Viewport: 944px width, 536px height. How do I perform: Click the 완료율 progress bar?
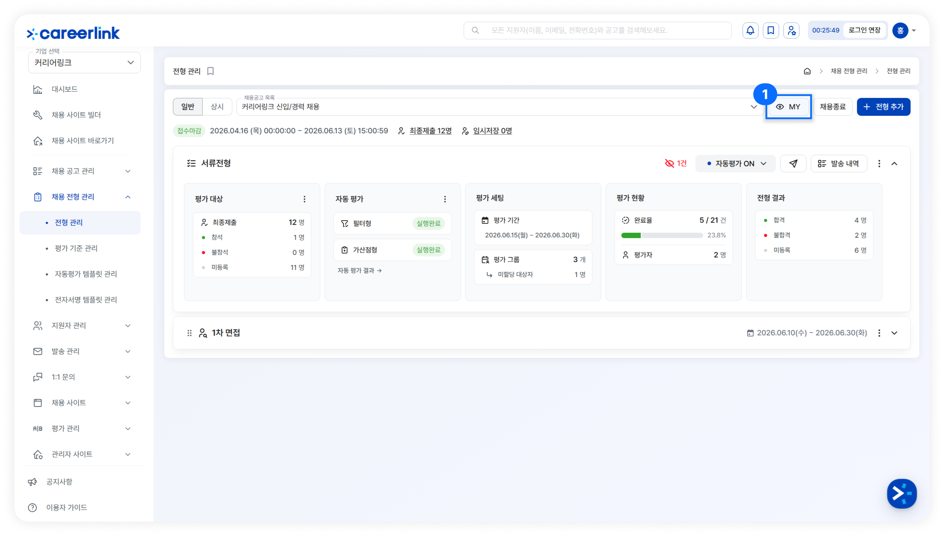[x=662, y=235]
